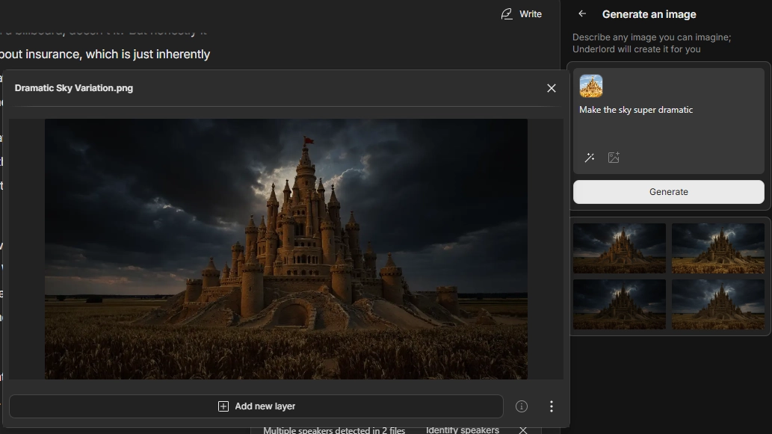Open the info icon beside Add new layer
The width and height of the screenshot is (772, 434).
pos(522,406)
